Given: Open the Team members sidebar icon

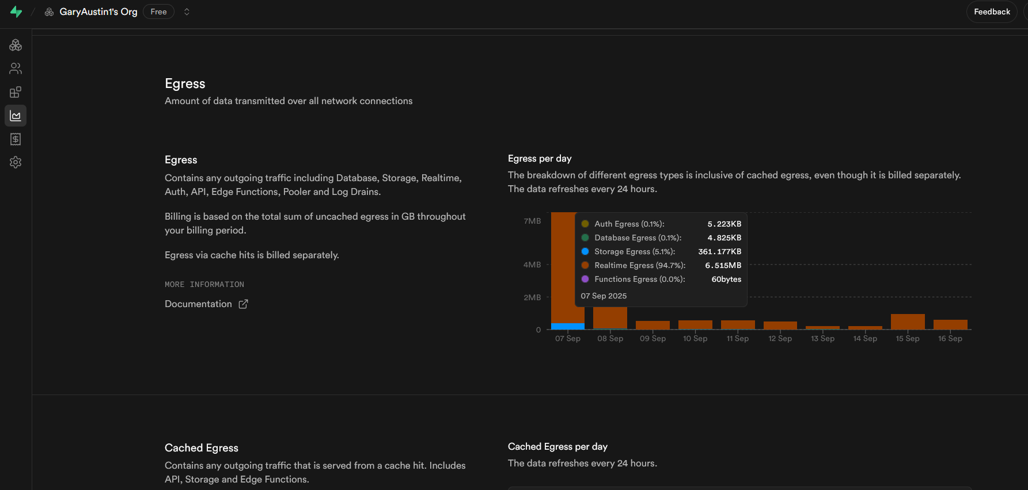Looking at the screenshot, I should click(x=16, y=68).
